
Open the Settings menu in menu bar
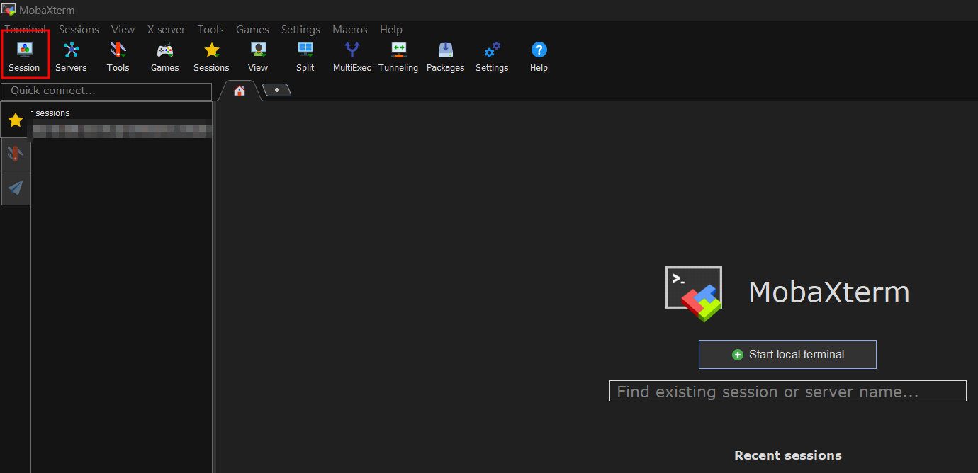[300, 30]
